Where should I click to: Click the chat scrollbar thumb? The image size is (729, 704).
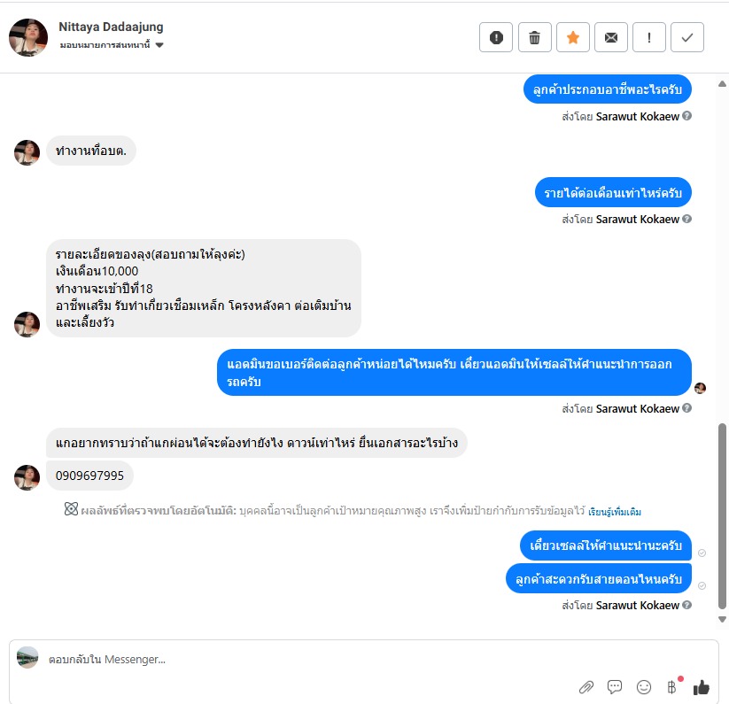[722, 515]
